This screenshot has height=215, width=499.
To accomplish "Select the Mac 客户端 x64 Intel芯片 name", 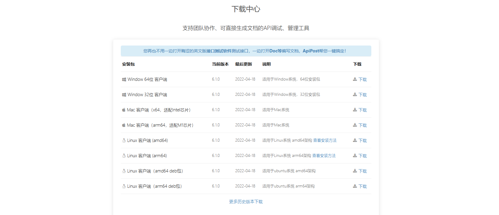I will tap(159, 110).
